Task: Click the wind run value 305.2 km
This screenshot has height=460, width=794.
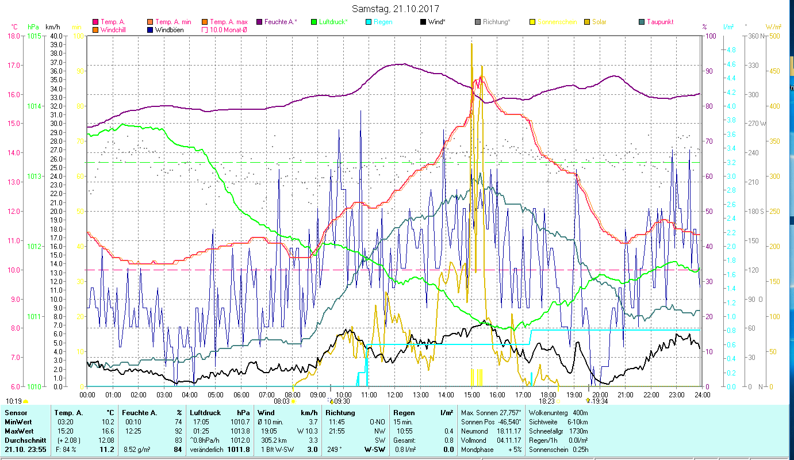Action: pos(274,440)
